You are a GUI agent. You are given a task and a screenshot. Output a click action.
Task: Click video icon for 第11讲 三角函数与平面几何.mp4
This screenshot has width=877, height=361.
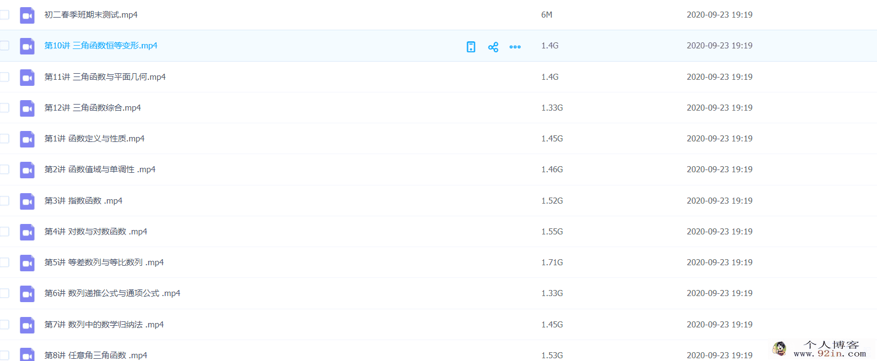click(27, 77)
